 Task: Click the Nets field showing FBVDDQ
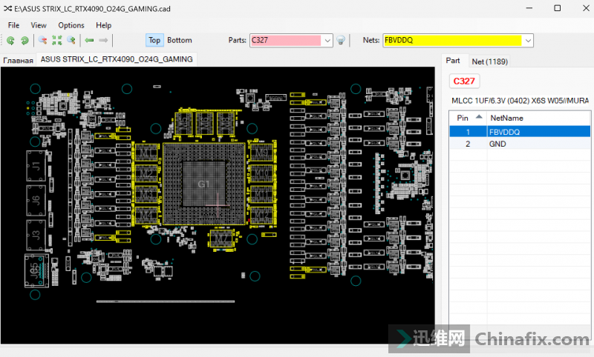point(453,41)
